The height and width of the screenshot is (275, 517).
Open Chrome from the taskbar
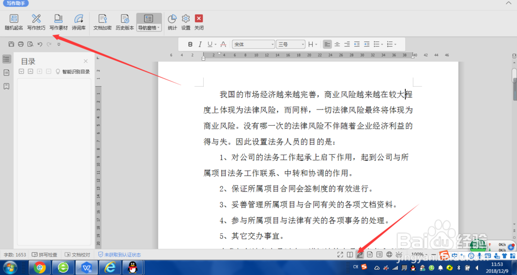click(40, 267)
